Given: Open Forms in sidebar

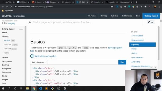Looking at the screenshot, I should click(6, 53).
